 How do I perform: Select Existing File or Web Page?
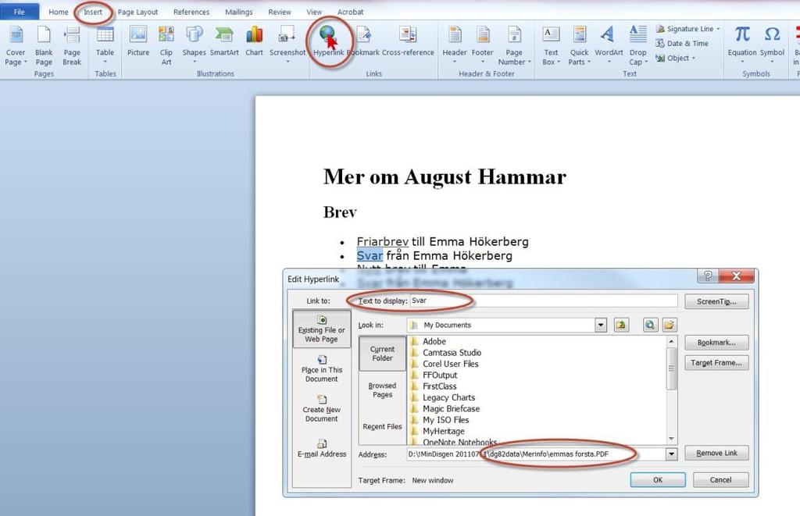pos(321,329)
